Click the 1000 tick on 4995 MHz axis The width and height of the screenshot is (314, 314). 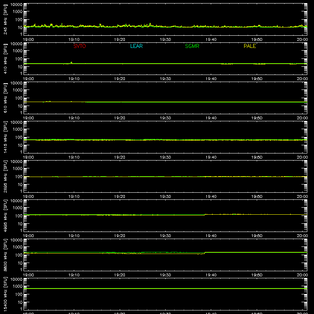(x=18, y=208)
